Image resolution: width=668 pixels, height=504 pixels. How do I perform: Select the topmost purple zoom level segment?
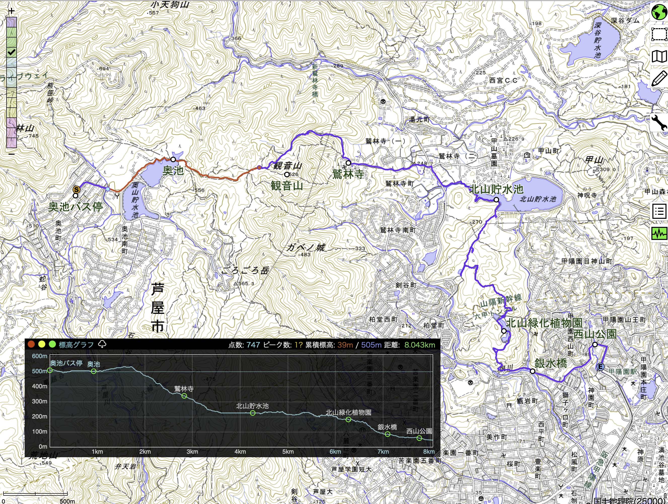(12, 22)
